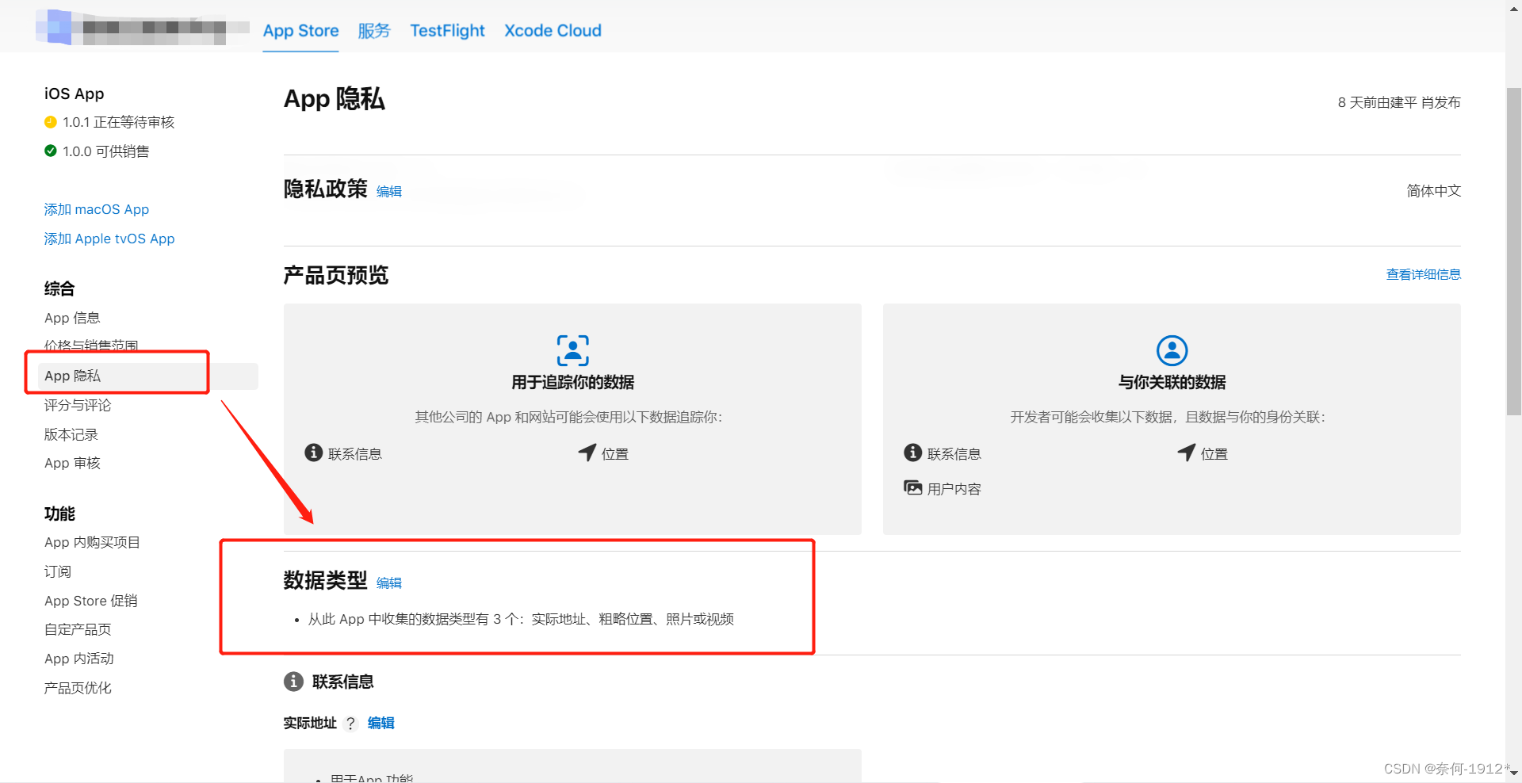Click the 从此 App 中收集的数据类型有 3 个 line
Viewport: 1522px width, 783px height.
(x=521, y=619)
